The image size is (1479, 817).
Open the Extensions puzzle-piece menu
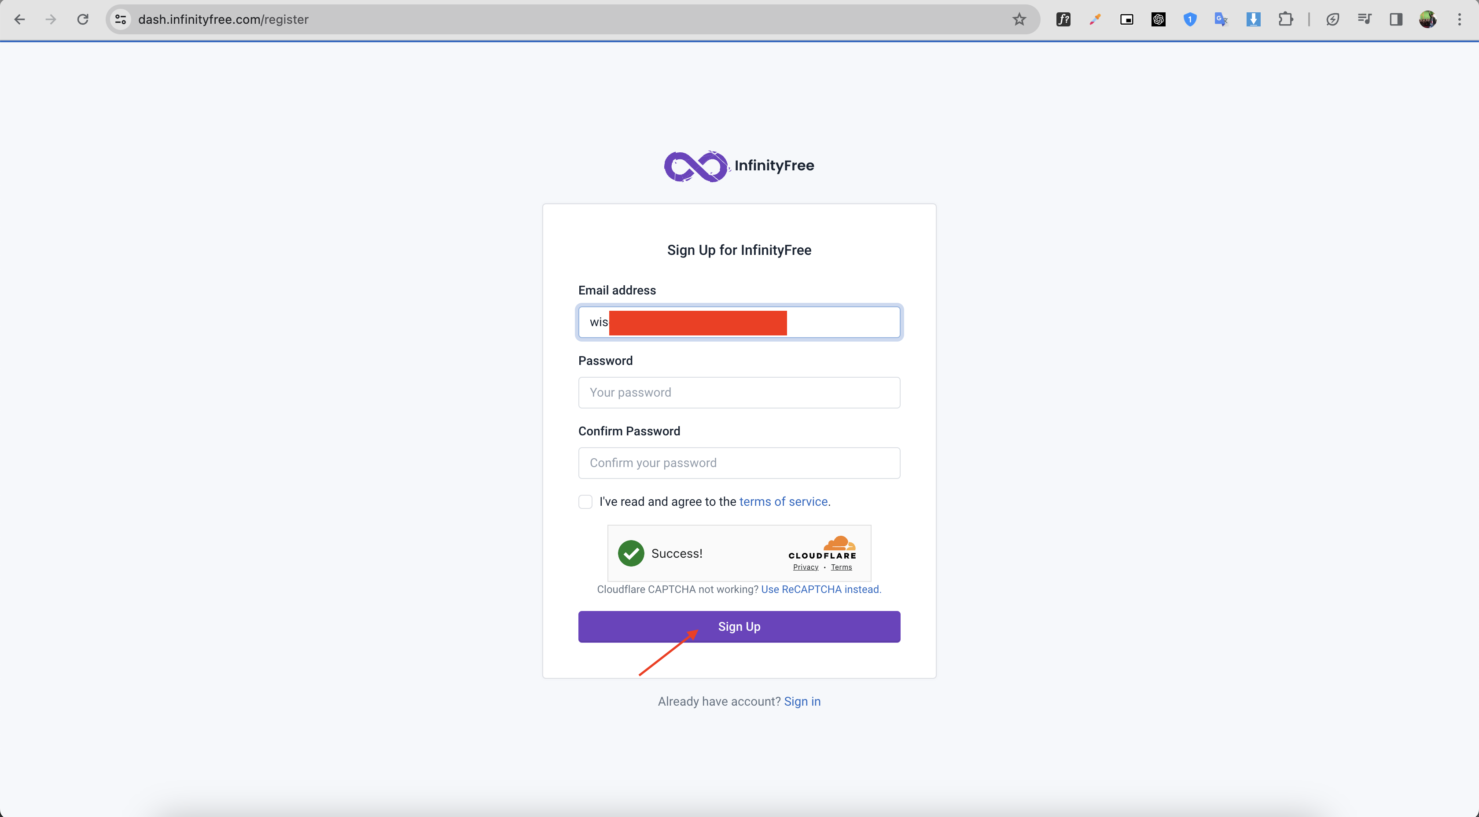(1285, 19)
